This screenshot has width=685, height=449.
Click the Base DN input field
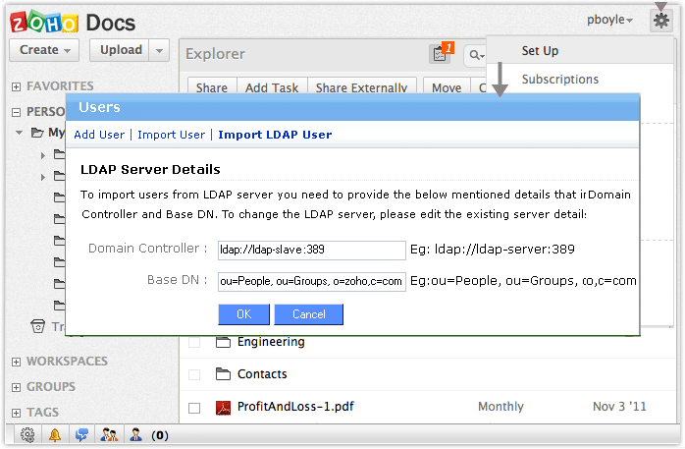point(312,282)
